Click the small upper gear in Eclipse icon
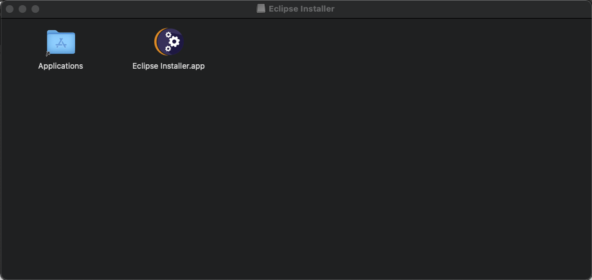This screenshot has height=280, width=592. [168, 35]
